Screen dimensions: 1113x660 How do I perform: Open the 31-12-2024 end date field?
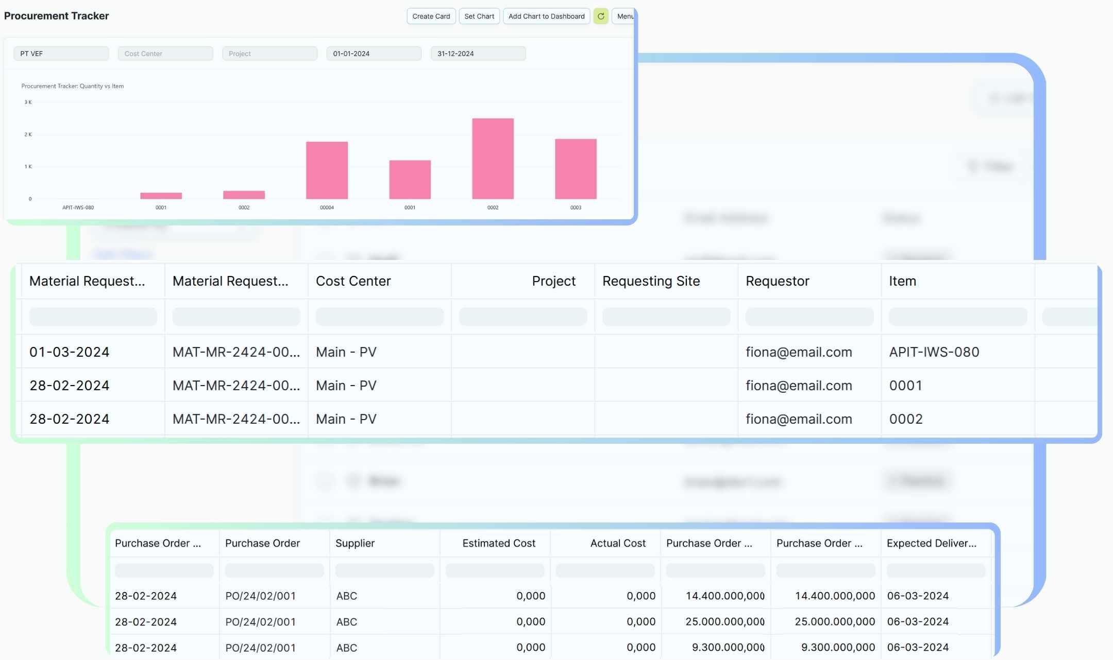(x=478, y=54)
